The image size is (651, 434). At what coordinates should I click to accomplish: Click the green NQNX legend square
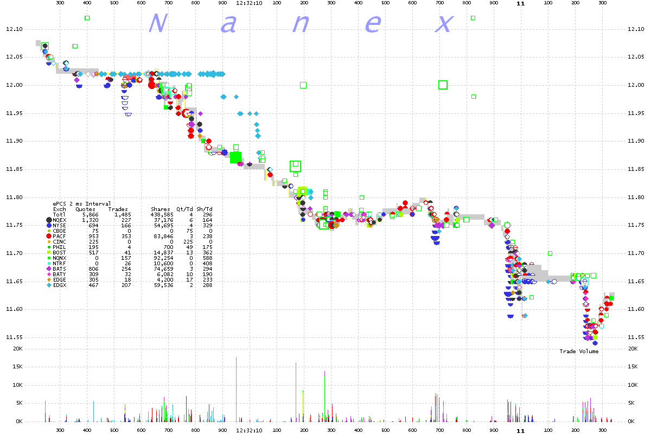tap(49, 258)
